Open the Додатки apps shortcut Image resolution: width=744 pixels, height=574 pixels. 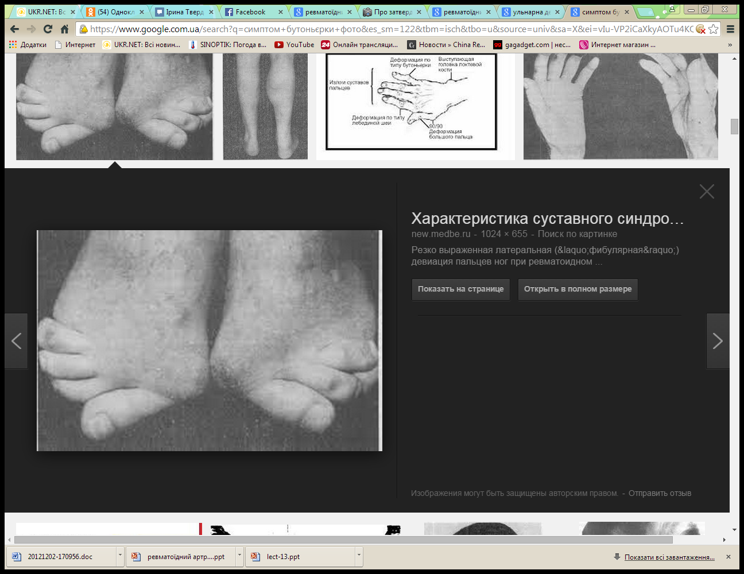[x=28, y=45]
